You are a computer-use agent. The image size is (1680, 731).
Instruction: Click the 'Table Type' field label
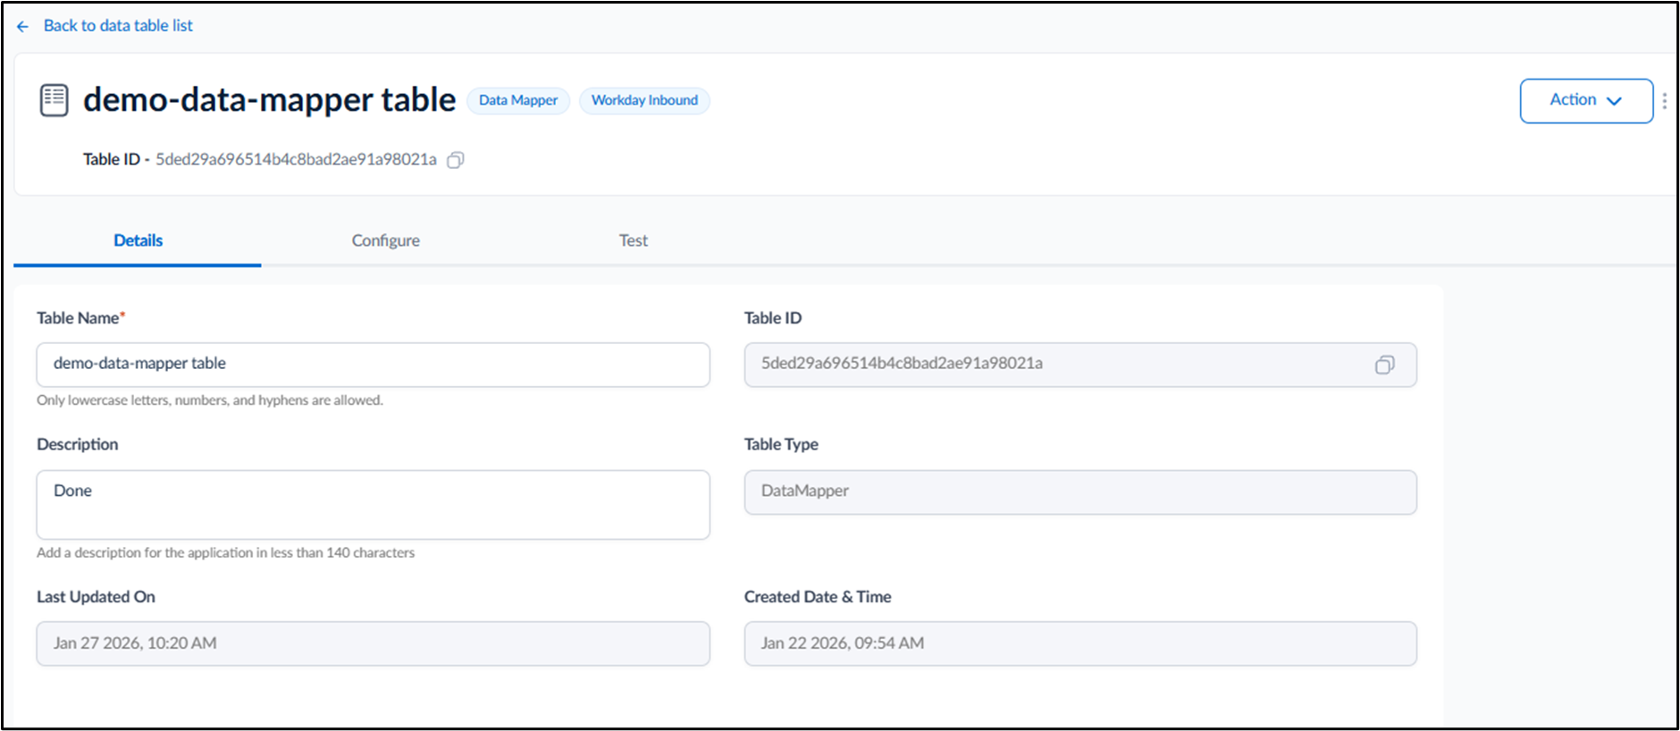coord(781,444)
